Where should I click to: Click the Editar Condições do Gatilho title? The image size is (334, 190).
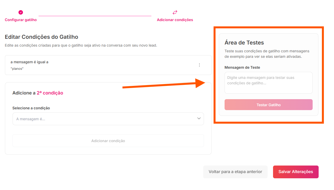(x=41, y=37)
